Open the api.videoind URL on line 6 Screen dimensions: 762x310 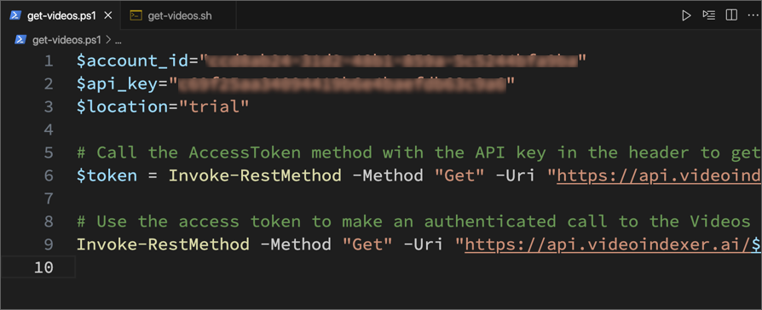[659, 175]
